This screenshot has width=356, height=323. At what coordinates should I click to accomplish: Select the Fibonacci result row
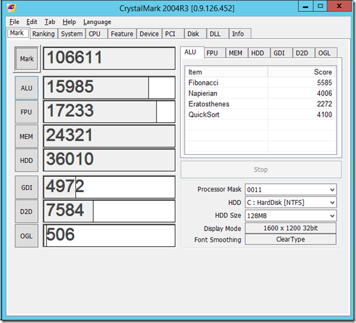(x=260, y=83)
